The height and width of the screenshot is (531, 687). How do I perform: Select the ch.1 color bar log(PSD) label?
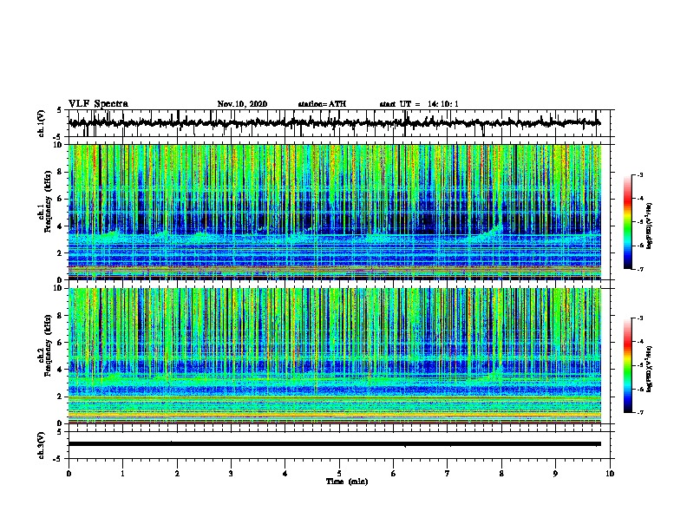(650, 226)
